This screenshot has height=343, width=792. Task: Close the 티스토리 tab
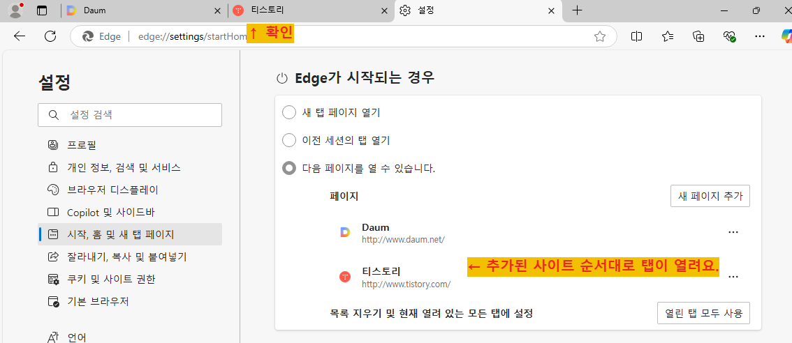[385, 10]
